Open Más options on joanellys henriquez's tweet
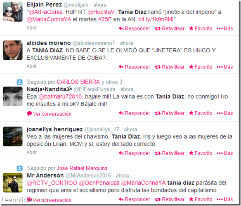The width and height of the screenshot is (241, 206). coord(225,153)
